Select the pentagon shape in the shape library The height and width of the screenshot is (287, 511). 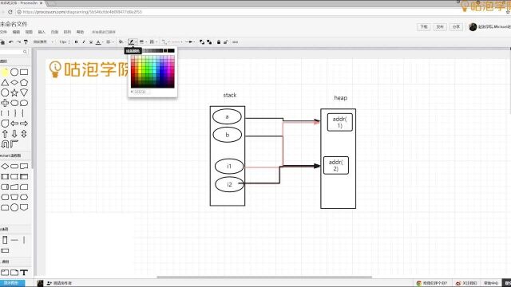[24, 82]
